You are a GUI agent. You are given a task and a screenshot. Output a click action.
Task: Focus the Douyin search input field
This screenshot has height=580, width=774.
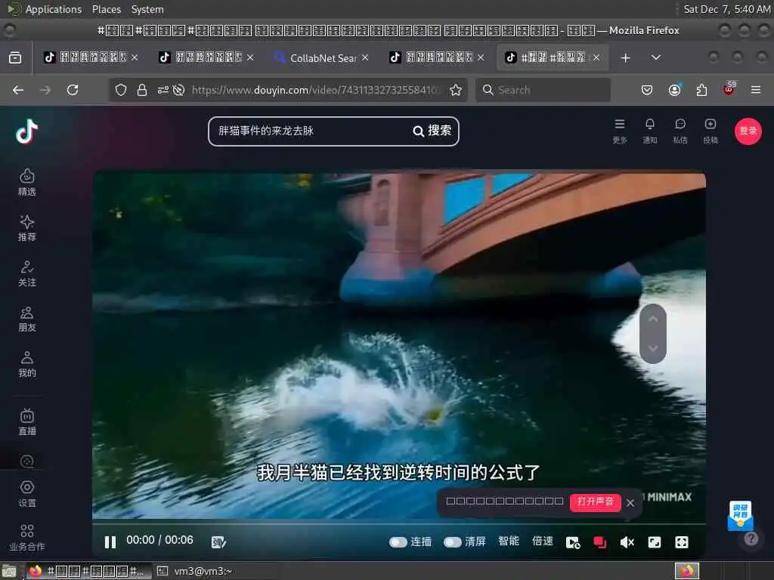pyautogui.click(x=311, y=131)
